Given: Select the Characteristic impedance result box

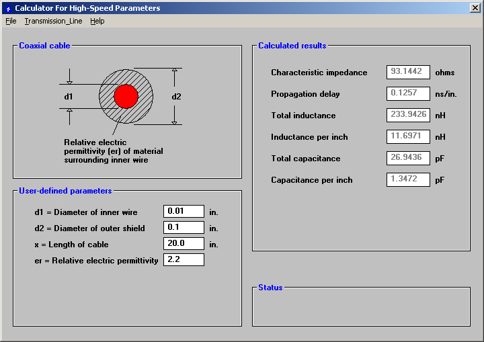Looking at the screenshot, I should coord(408,72).
